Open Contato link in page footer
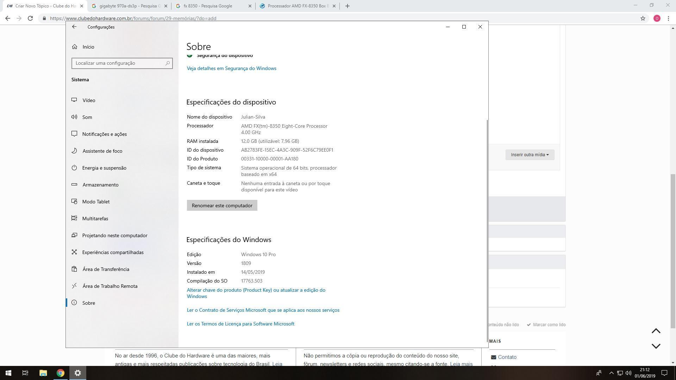This screenshot has width=676, height=380. click(507, 357)
